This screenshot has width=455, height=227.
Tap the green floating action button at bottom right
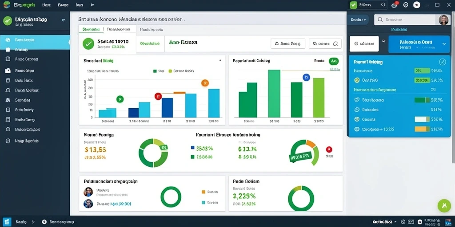tap(444, 206)
